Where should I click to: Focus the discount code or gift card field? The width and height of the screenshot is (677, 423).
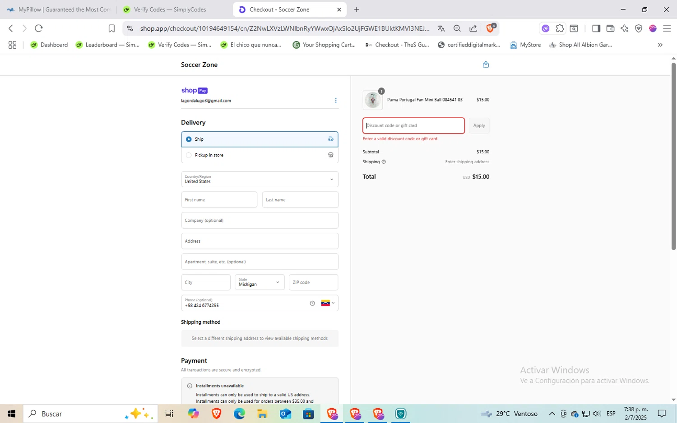[413, 126]
